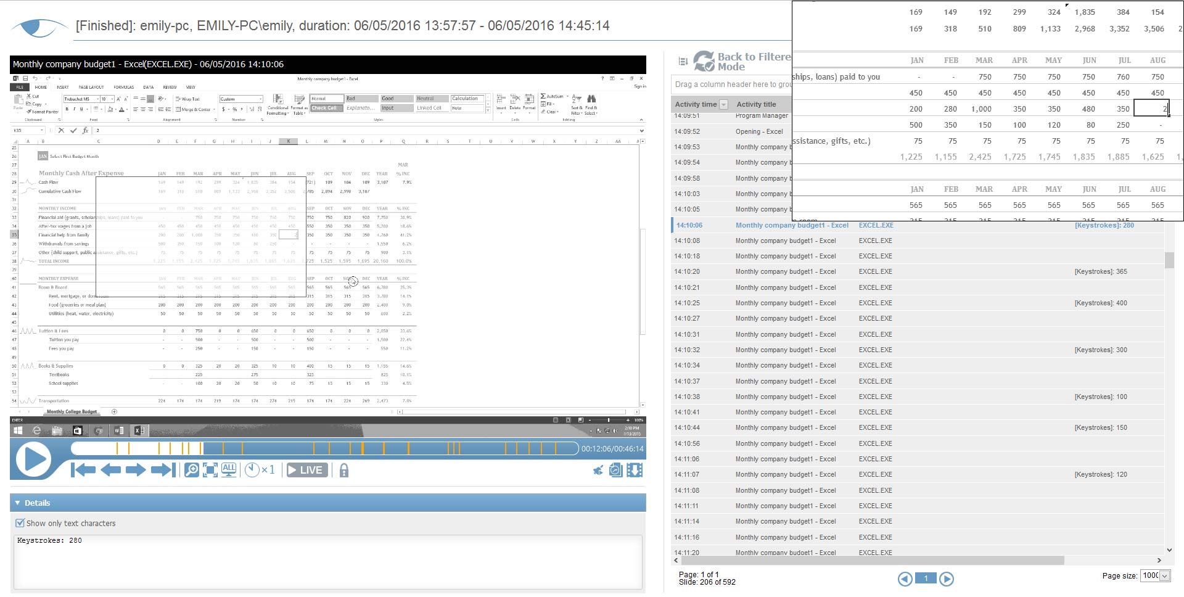The width and height of the screenshot is (1184, 597).
Task: Go to previous page arrow in pager
Action: click(905, 578)
